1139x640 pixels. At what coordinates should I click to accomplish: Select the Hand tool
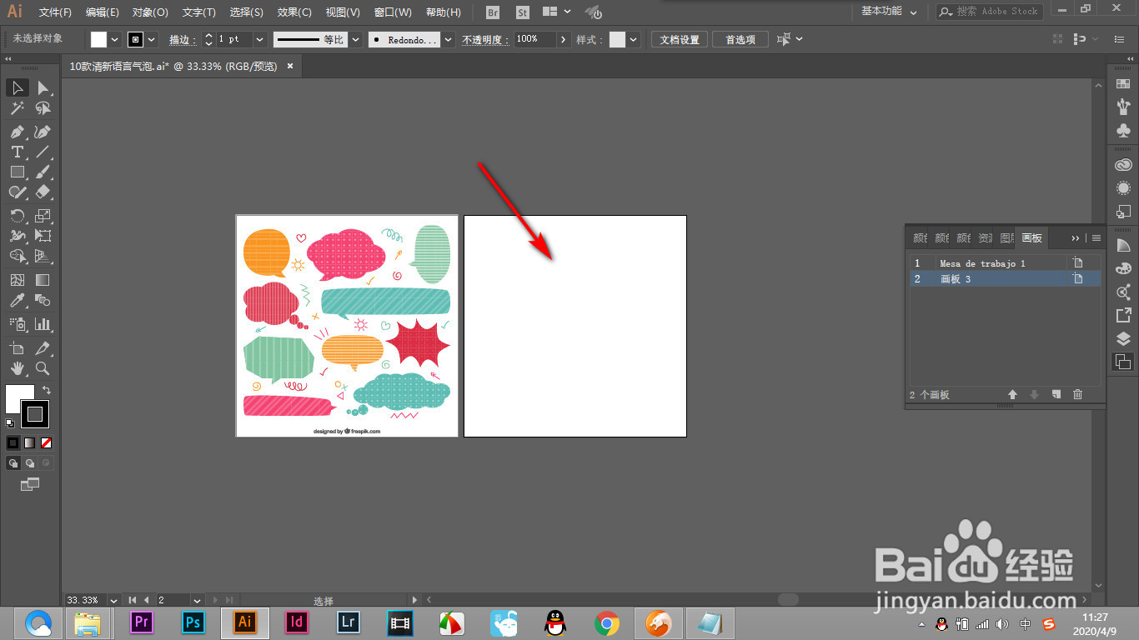click(x=17, y=368)
